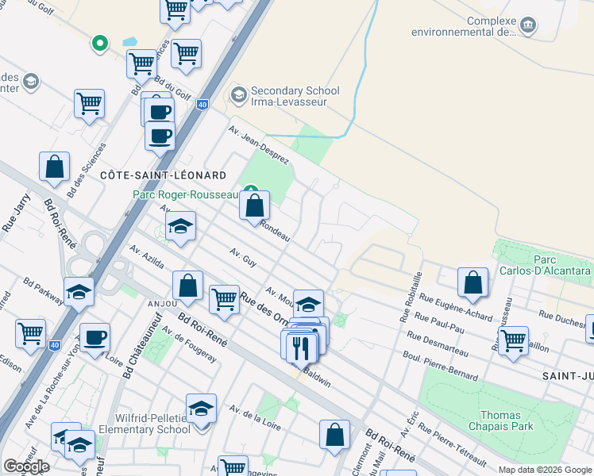This screenshot has width=594, height=476.
Task: Click the CÔTE-SAINT-LÉONARD neighbourhood label
Action: [x=164, y=175]
